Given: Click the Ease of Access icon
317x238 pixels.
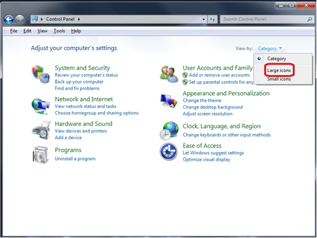Looking at the screenshot, I should tap(169, 151).
